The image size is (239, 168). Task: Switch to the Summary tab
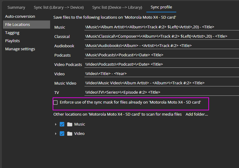[16, 7]
